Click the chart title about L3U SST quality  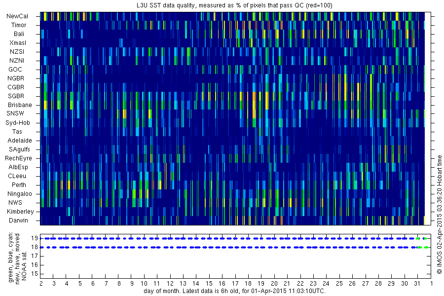[x=234, y=5]
